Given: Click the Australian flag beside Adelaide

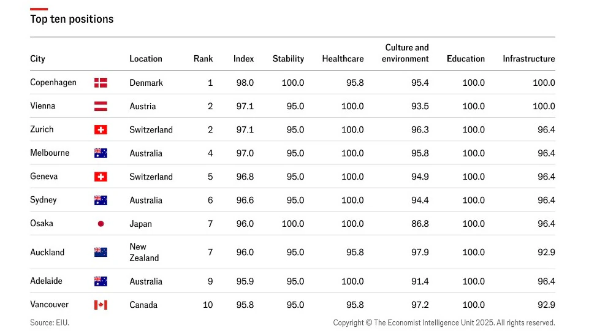Looking at the screenshot, I should pos(101,281).
